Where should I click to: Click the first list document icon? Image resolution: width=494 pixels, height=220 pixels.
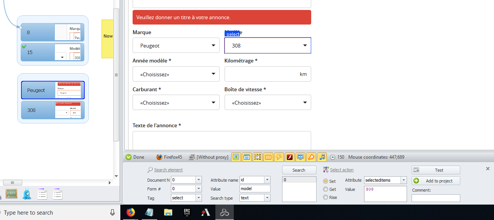coord(42,194)
